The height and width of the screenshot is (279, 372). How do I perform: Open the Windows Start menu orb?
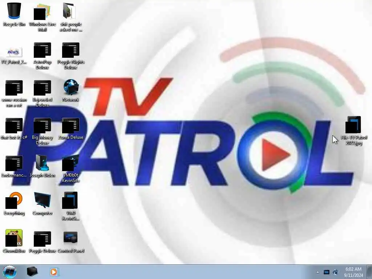(x=10, y=272)
